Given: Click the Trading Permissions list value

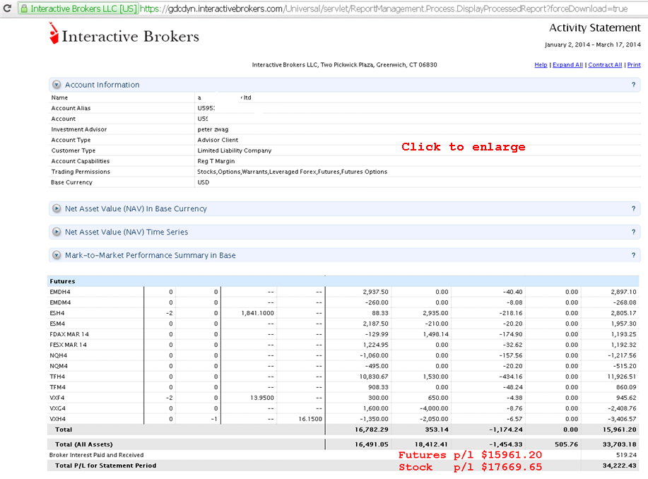Looking at the screenshot, I should tap(292, 172).
